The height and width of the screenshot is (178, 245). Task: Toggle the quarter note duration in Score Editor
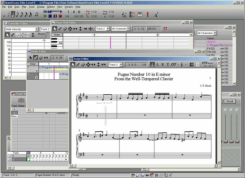pos(152,65)
